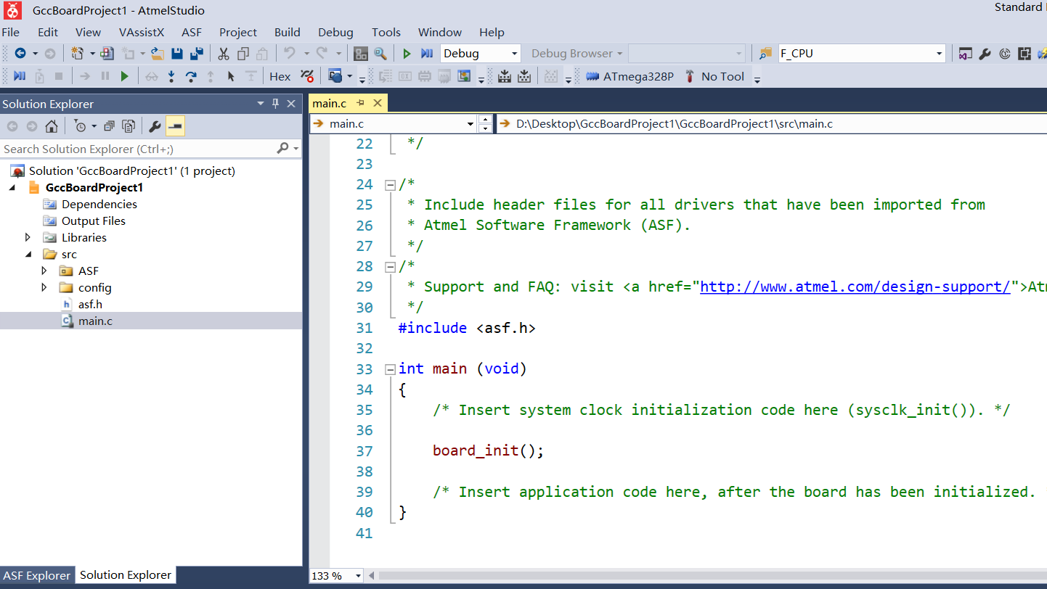Click the atmel.com design-support hyperlink
The image size is (1047, 589).
click(855, 287)
